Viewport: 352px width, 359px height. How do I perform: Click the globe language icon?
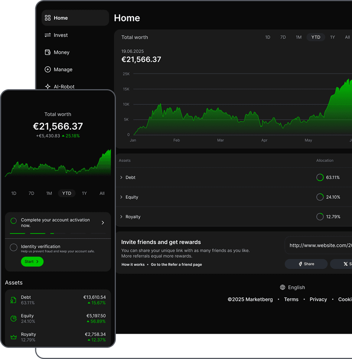tap(283, 287)
